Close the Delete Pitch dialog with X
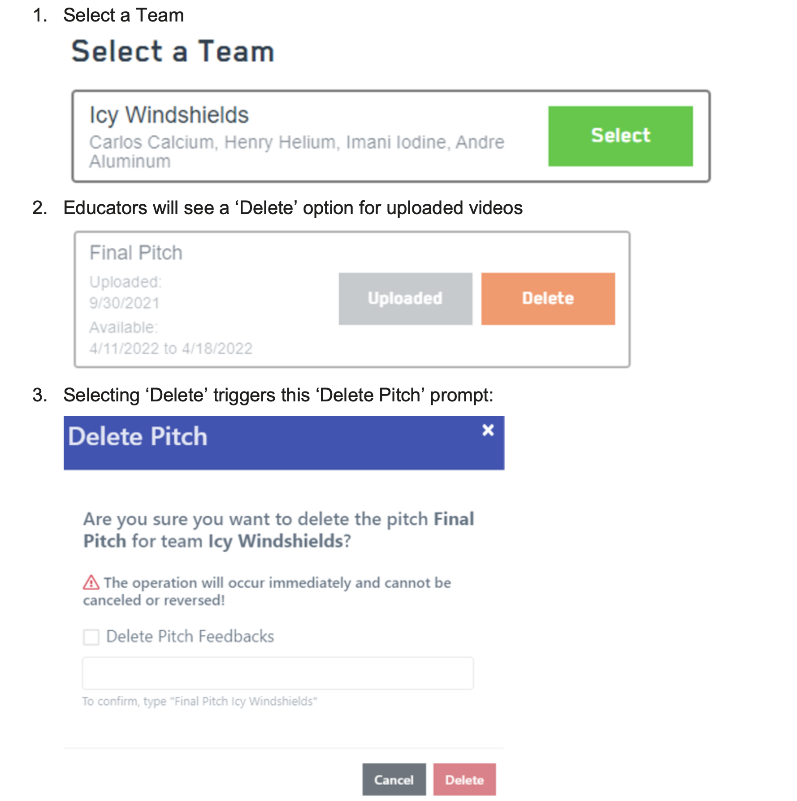The width and height of the screenshot is (797, 801). (488, 430)
